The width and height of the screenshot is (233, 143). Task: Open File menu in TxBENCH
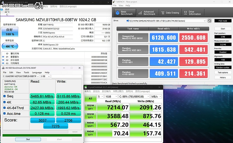(115, 5)
